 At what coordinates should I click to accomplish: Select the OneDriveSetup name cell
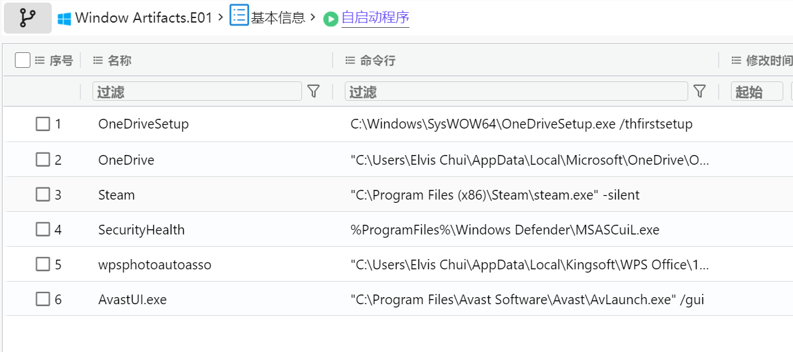tap(144, 124)
